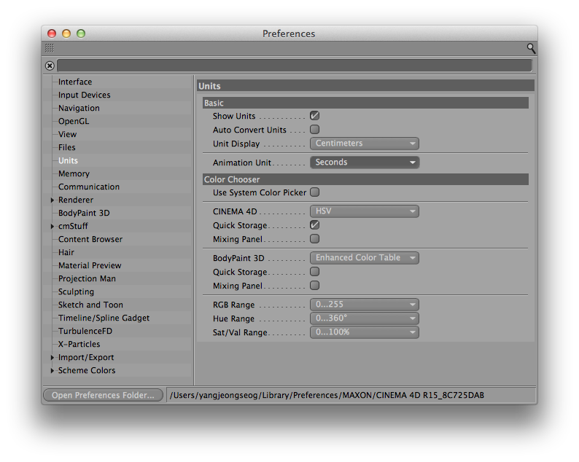Select the Communication category
Screen dimensions: 579x462
point(89,187)
